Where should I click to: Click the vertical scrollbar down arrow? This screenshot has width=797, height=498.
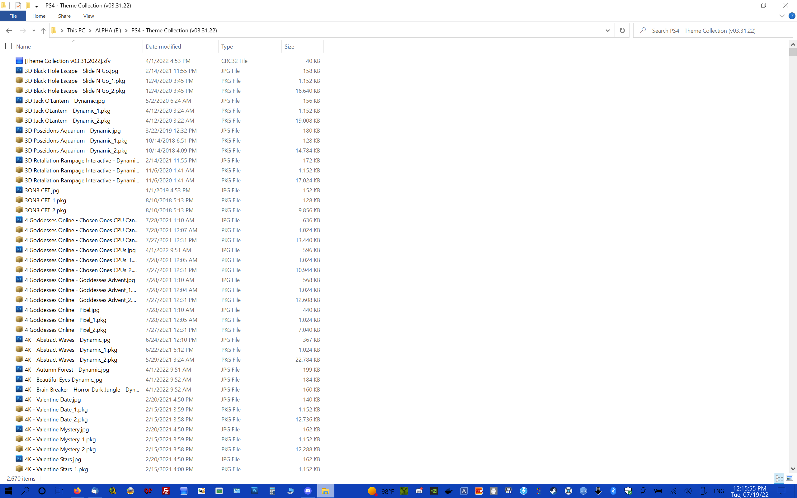click(x=793, y=469)
